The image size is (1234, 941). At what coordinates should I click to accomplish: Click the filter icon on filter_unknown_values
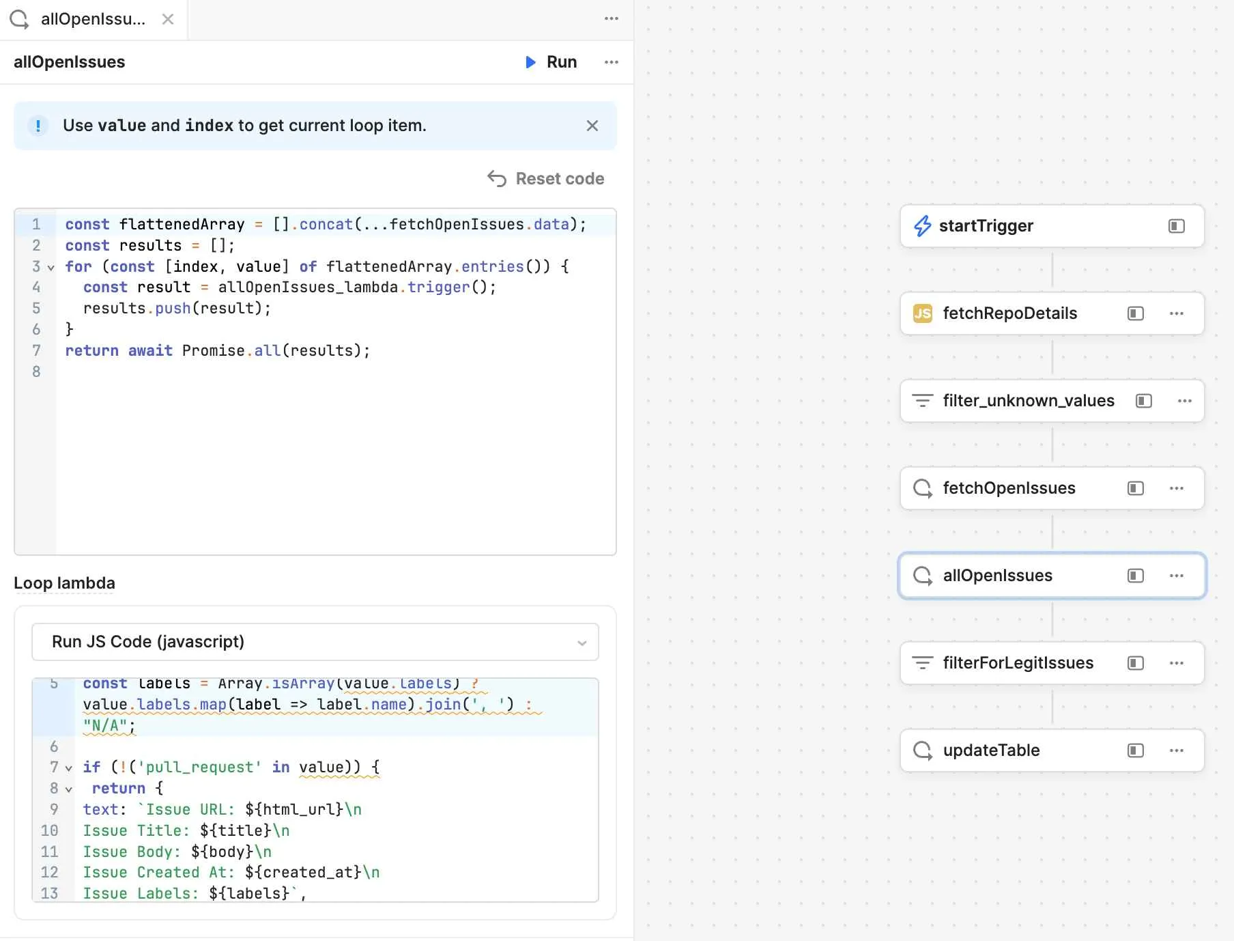(x=923, y=401)
